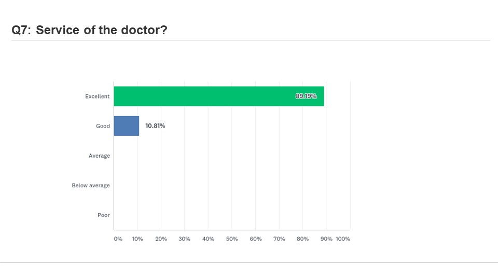Click the Average category label

pyautogui.click(x=100, y=156)
